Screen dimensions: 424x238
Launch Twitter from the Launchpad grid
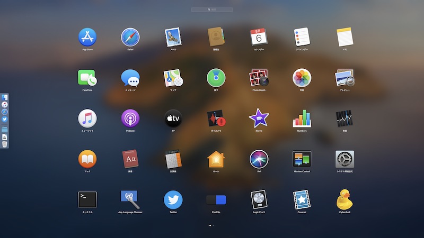click(173, 200)
